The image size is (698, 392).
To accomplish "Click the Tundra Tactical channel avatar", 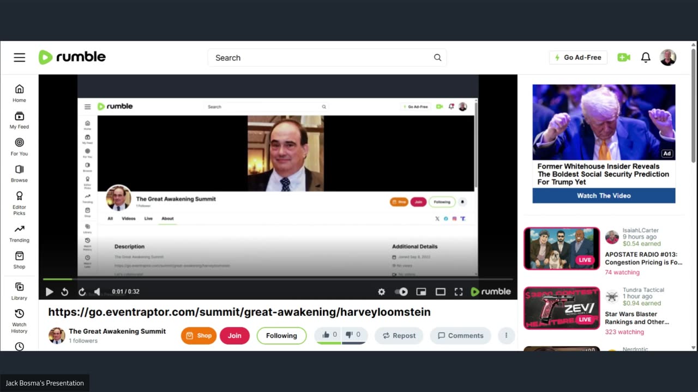I will pos(612,296).
